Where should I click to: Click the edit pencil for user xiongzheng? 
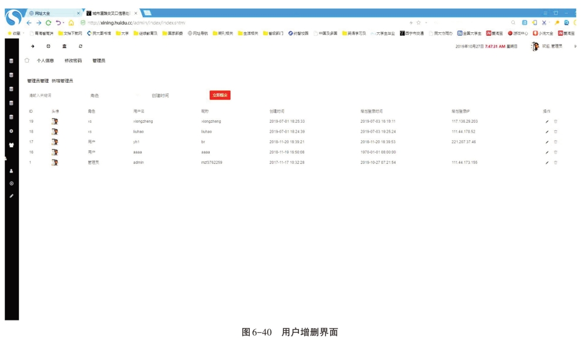pos(547,122)
